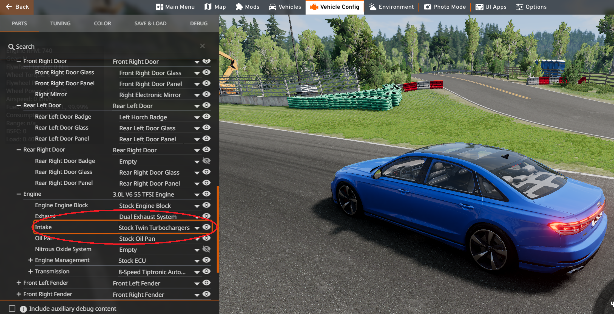Switch to the DEBUG tab
614x314 pixels.
click(199, 24)
